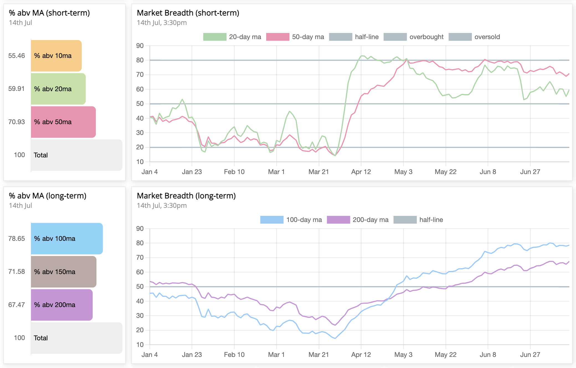The height and width of the screenshot is (368, 576).
Task: Click the value 70.93
Action: click(17, 122)
